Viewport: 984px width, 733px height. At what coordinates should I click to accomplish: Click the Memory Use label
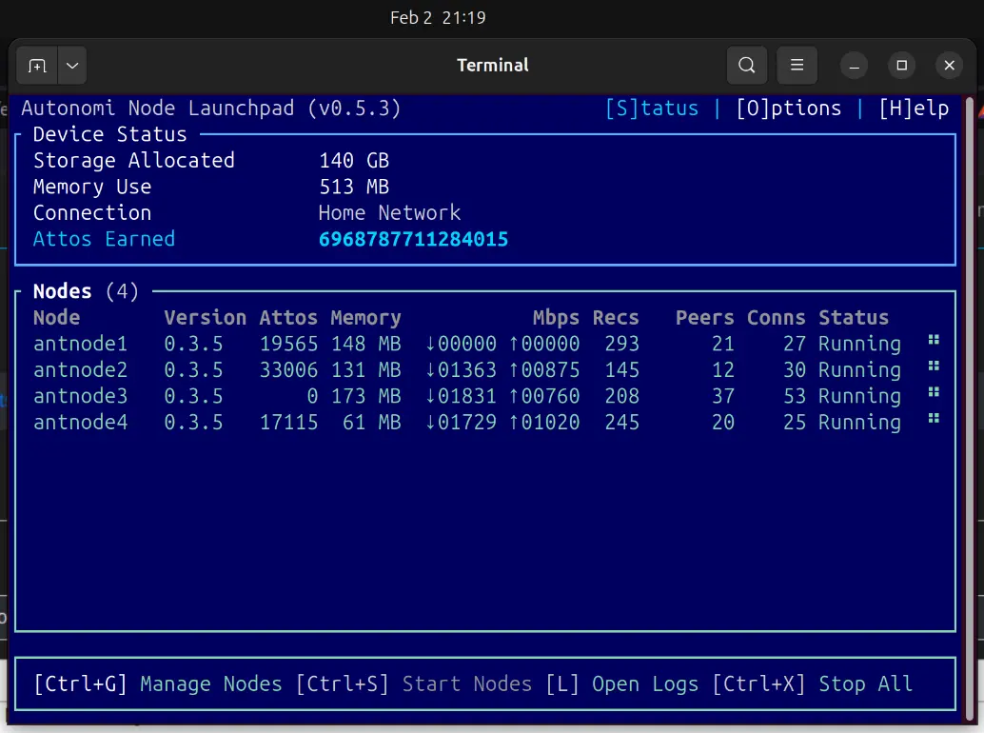(x=92, y=187)
